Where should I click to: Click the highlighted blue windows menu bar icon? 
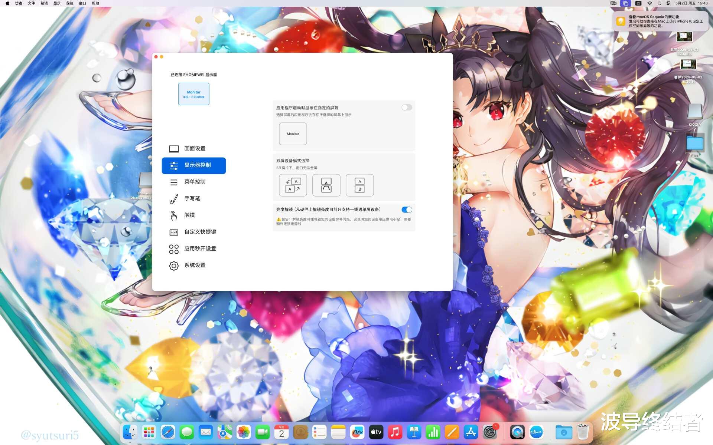point(626,3)
